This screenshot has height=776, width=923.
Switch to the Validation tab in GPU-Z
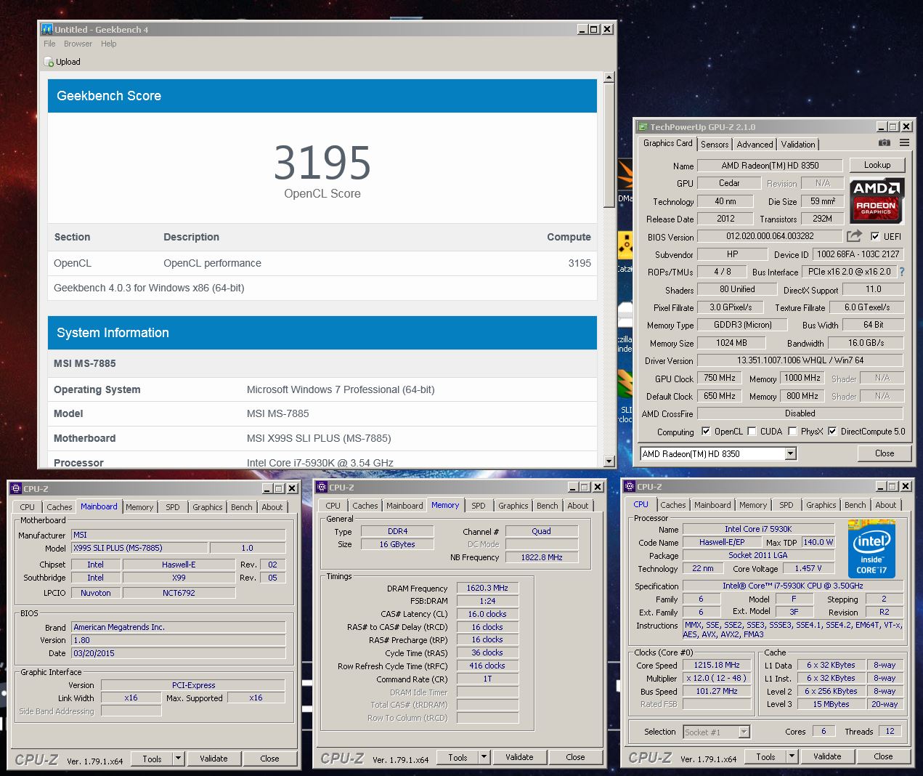[798, 145]
